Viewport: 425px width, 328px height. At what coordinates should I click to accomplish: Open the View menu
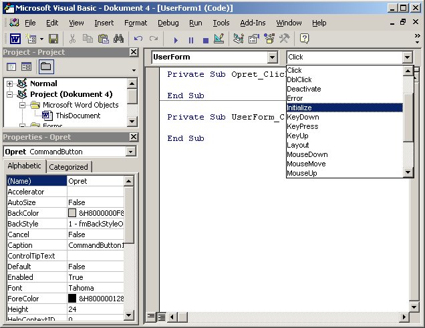coord(76,23)
